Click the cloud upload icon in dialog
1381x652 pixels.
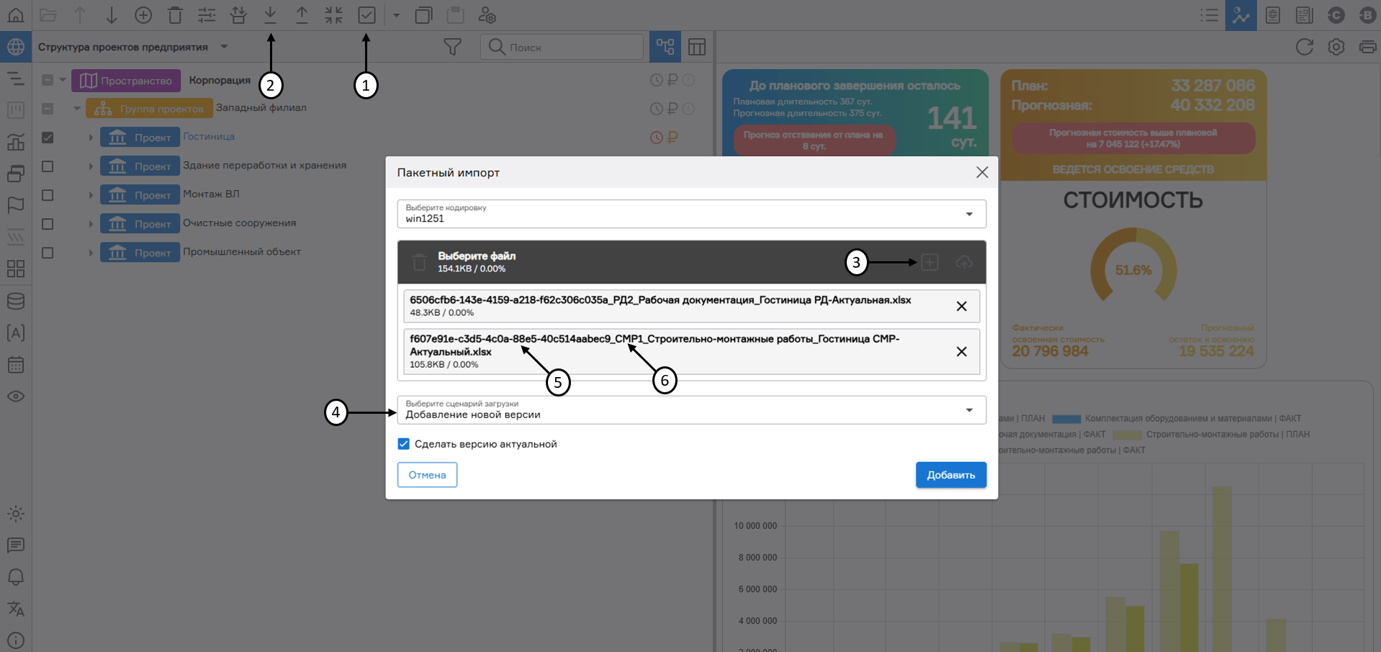click(x=964, y=262)
